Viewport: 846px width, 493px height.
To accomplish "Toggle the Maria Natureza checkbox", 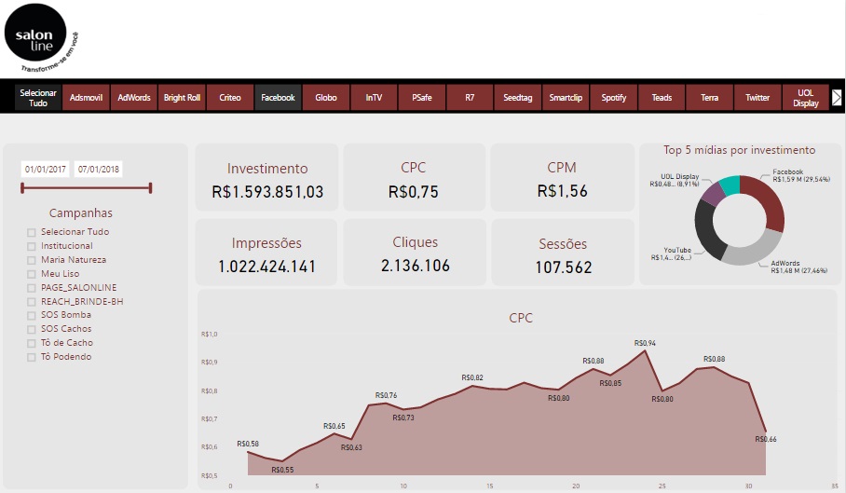I will point(32,261).
